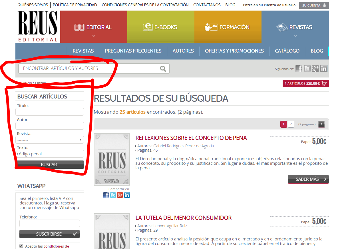Image resolution: width=350 pixels, height=249 pixels.
Task: Click the Autor input field
Action: click(50, 126)
